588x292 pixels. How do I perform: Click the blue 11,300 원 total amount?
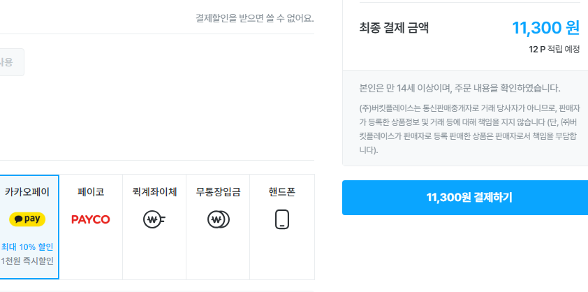coord(545,28)
